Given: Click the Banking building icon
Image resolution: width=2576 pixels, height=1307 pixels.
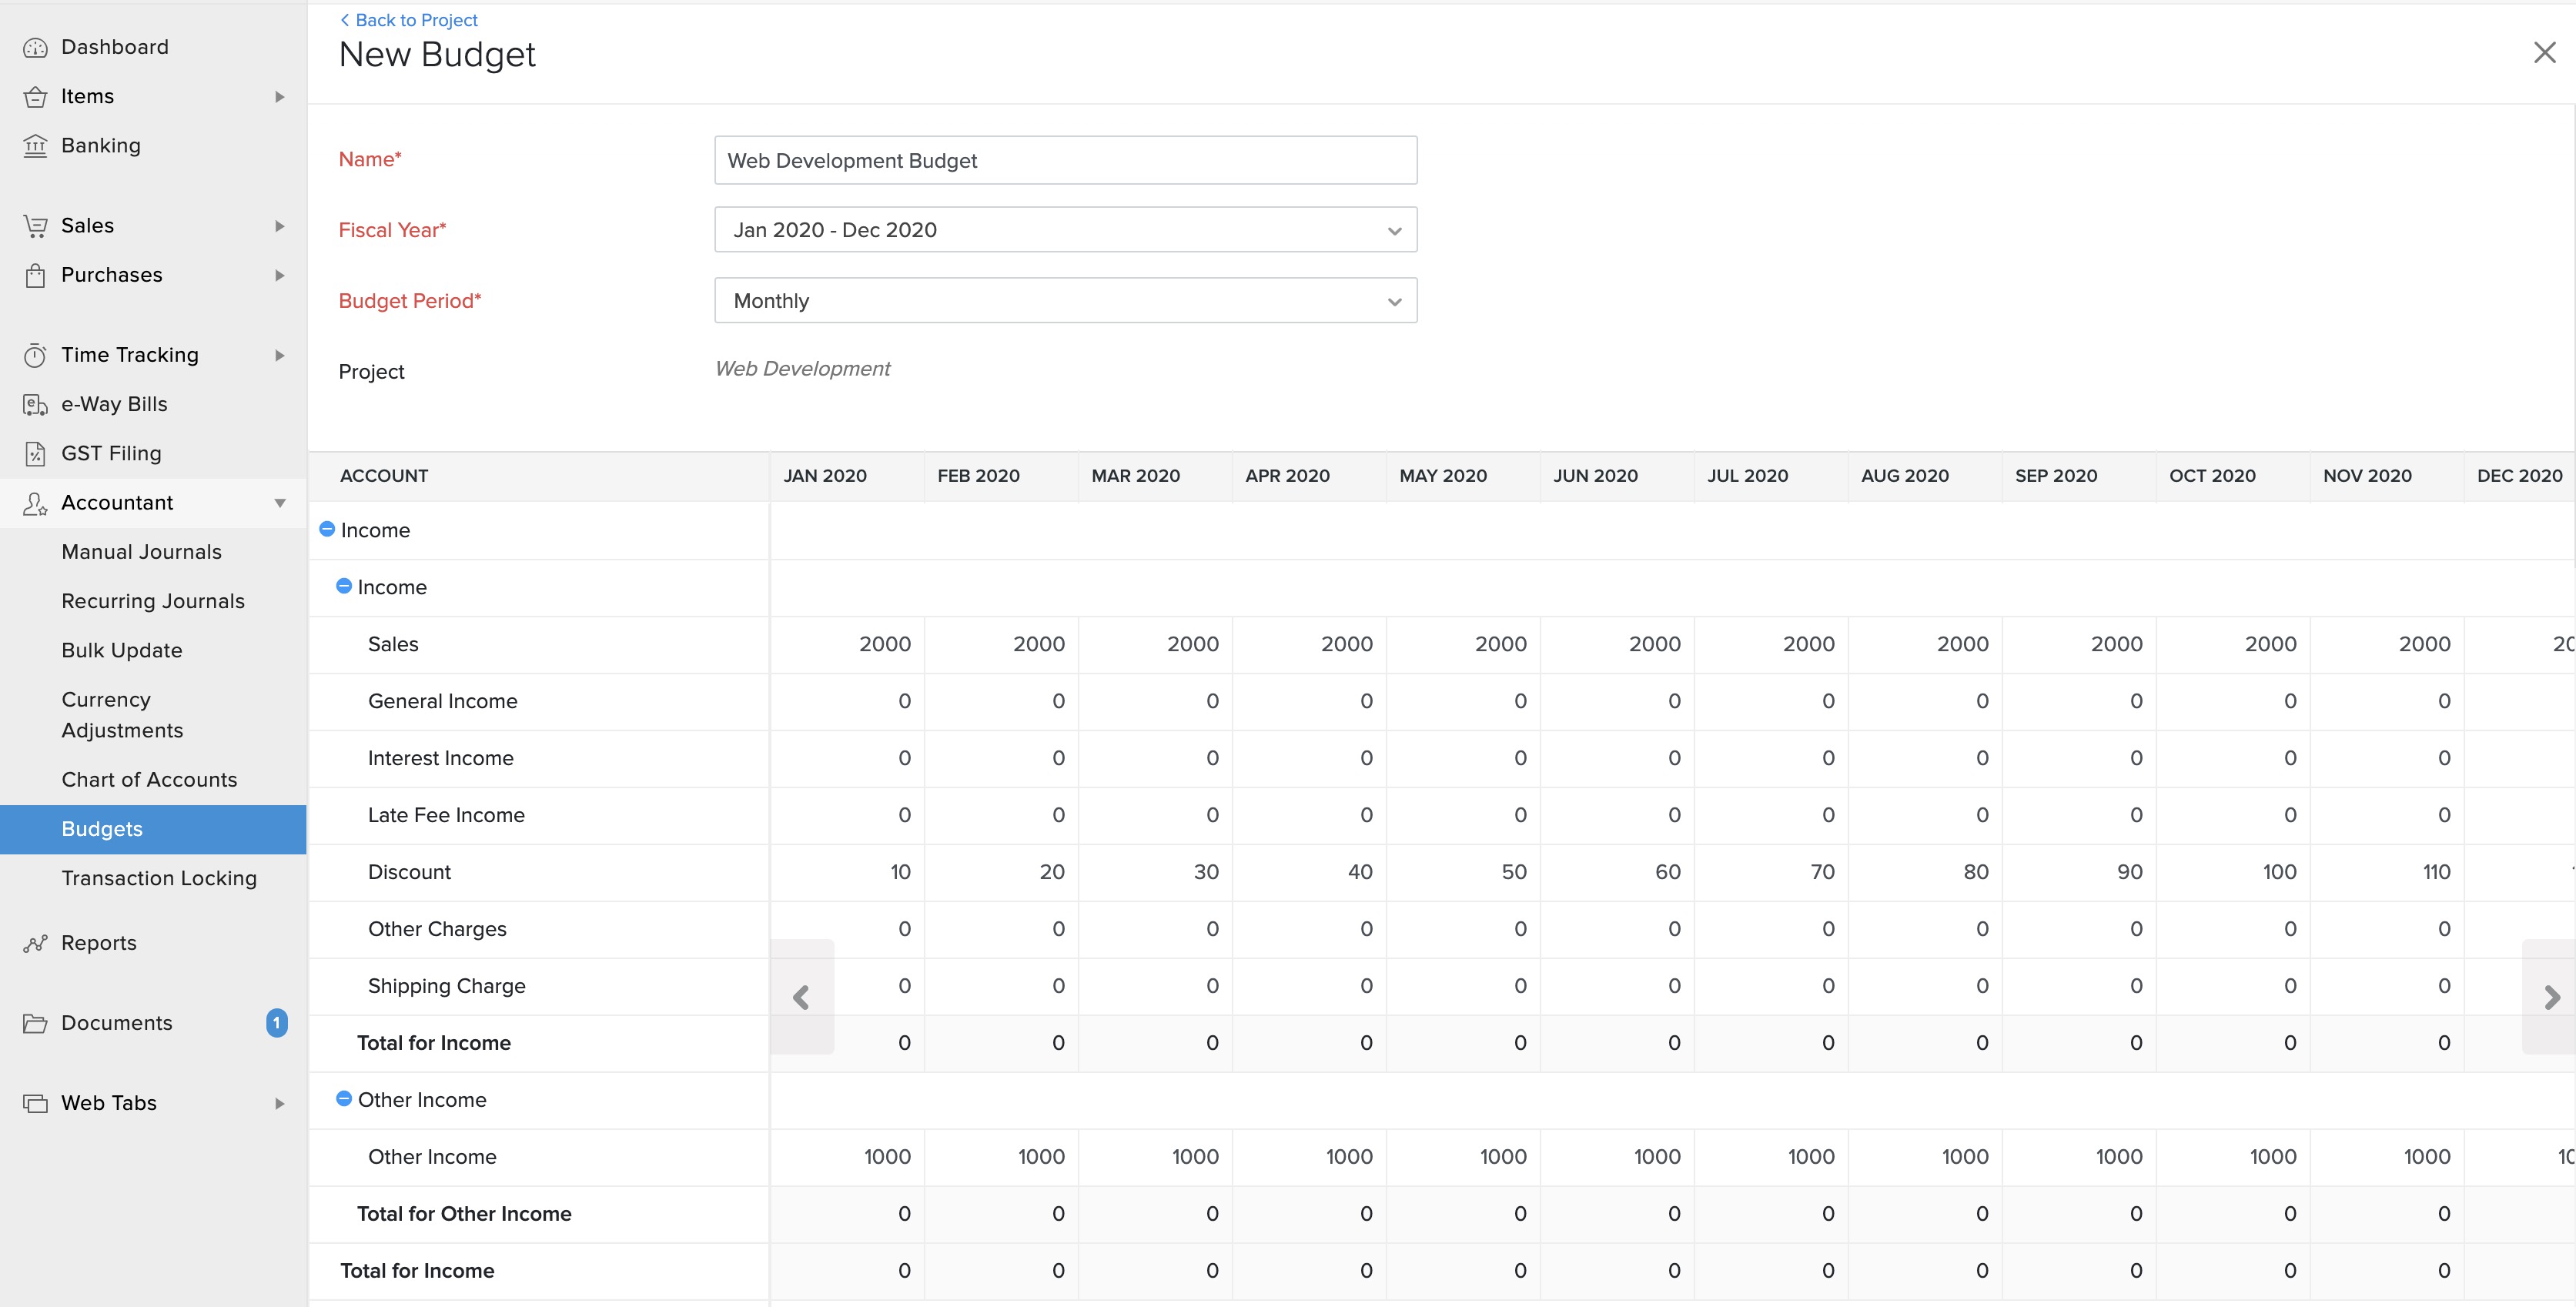Looking at the screenshot, I should pos(35,146).
